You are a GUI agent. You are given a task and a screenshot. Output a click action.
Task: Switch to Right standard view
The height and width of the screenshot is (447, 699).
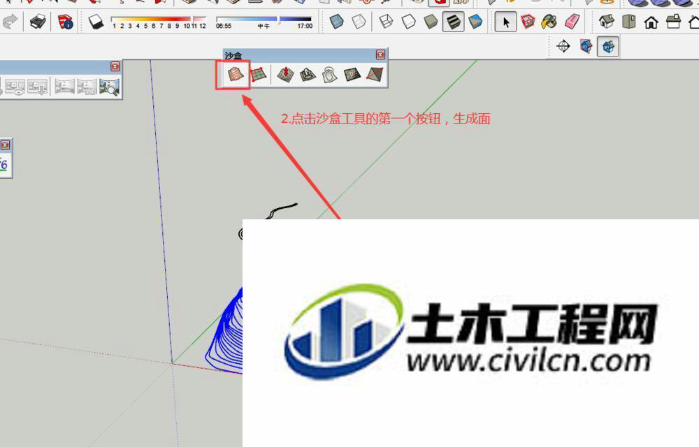pyautogui.click(x=673, y=22)
